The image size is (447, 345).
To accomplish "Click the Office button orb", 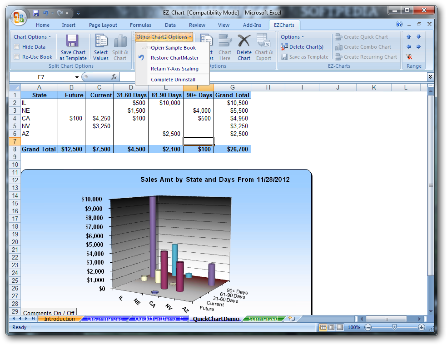I will (x=19, y=17).
